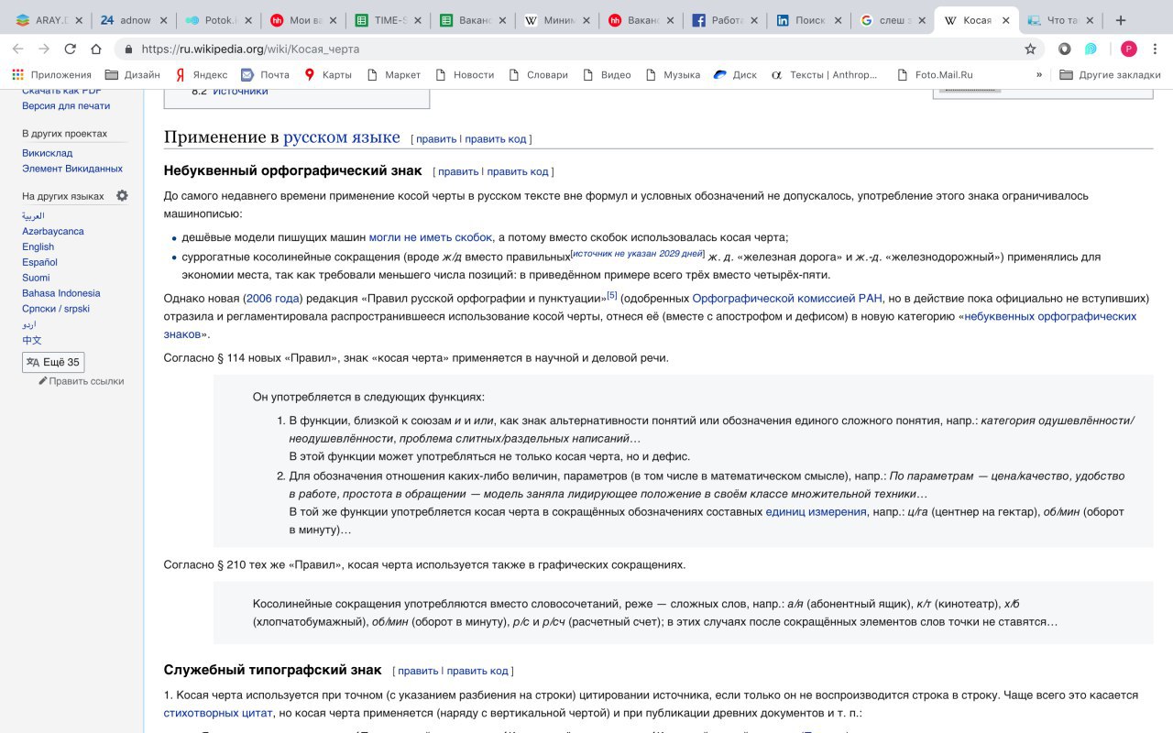Switch to the Google слеш tab
The image size is (1173, 733).
(893, 20)
